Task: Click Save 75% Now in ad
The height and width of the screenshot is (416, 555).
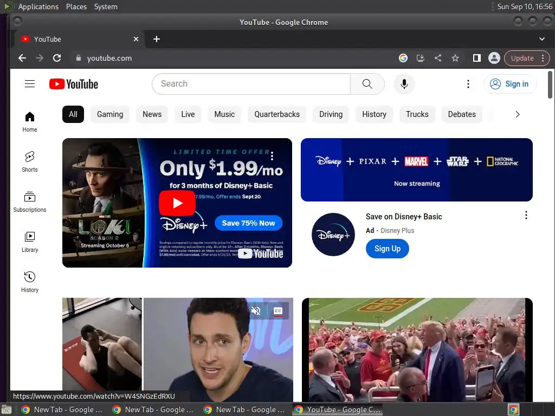Action: point(248,223)
